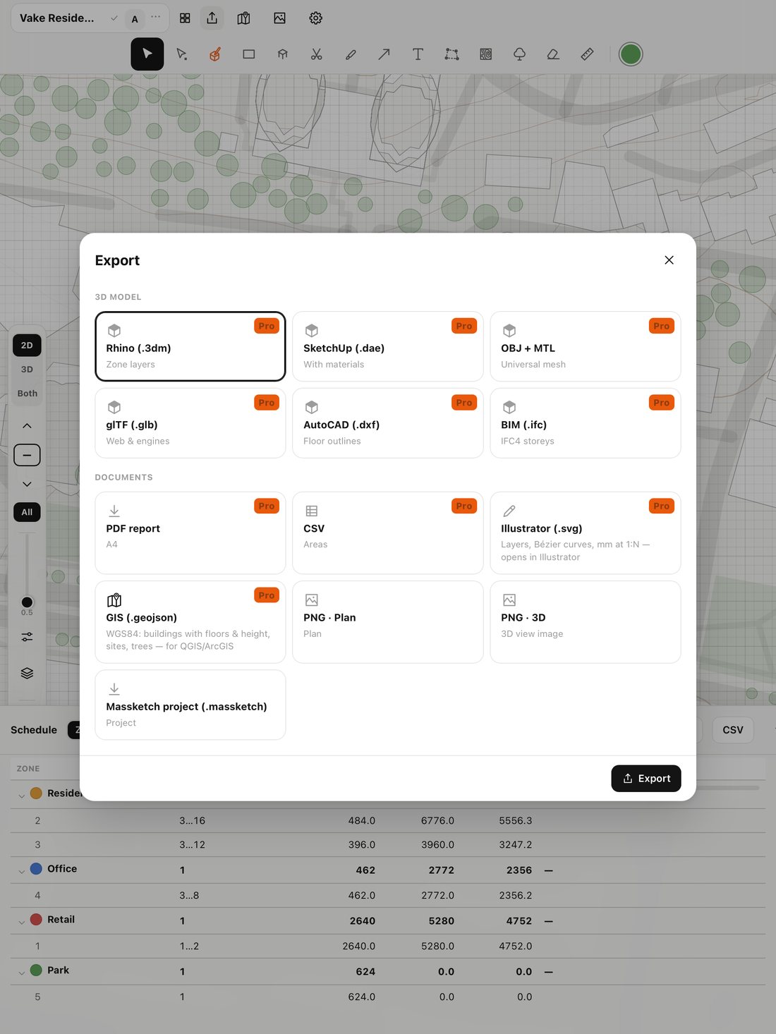Choose the topography contour tool

(x=485, y=54)
